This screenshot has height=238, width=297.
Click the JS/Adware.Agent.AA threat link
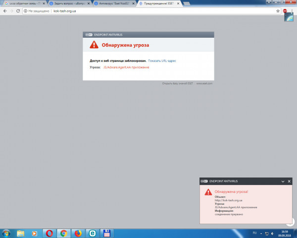coord(126,67)
